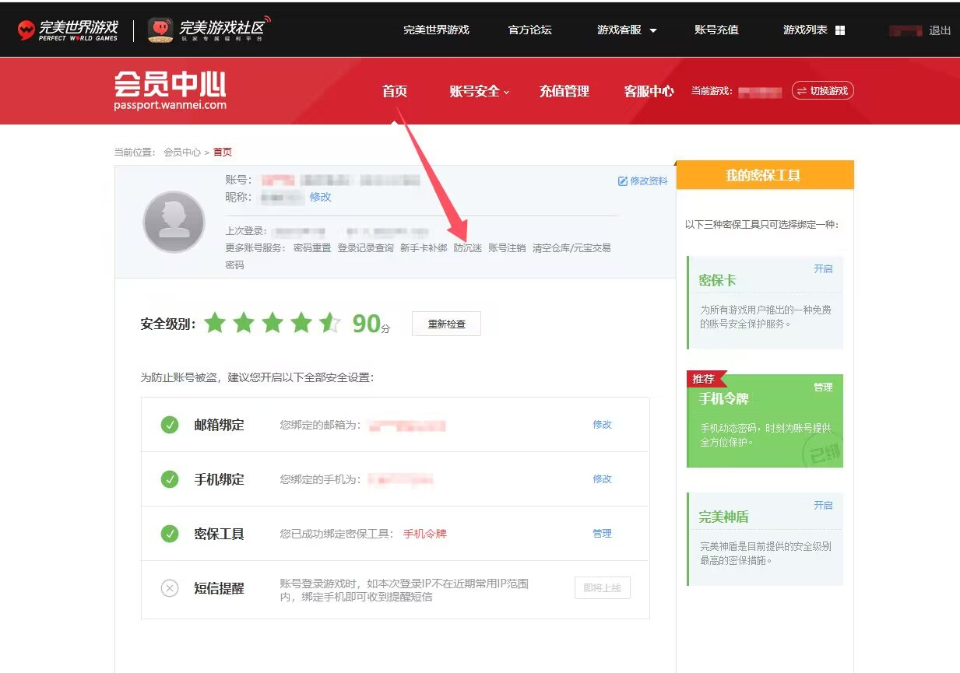Image resolution: width=960 pixels, height=673 pixels.
Task: Click 修改 in the 手机绑定 row
Action: coord(602,479)
